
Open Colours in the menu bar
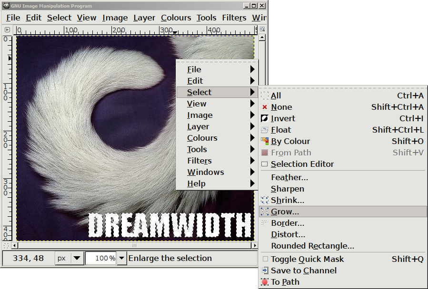176,18
